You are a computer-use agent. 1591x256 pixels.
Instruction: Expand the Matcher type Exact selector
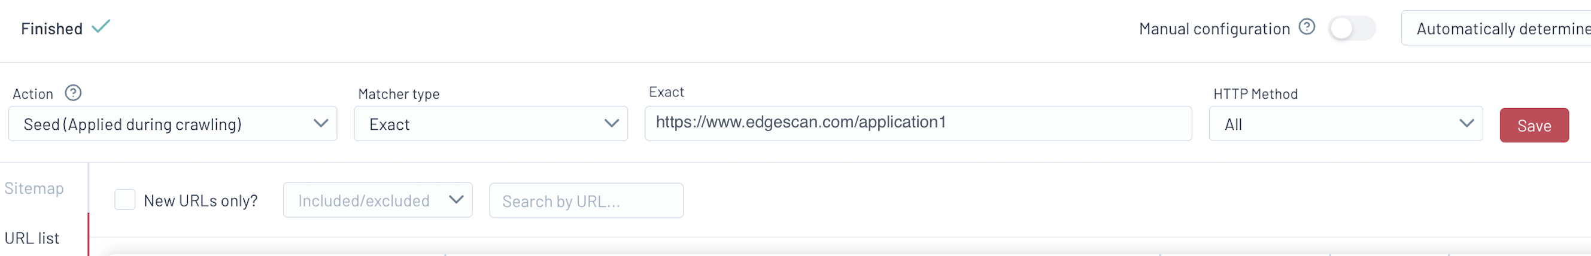(482, 124)
